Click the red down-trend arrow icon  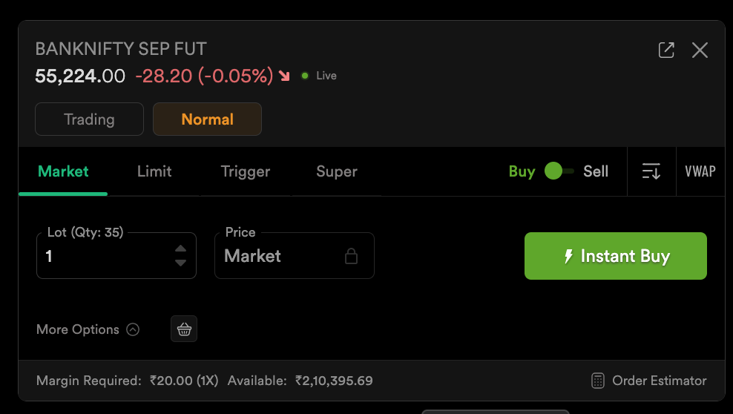(x=285, y=76)
